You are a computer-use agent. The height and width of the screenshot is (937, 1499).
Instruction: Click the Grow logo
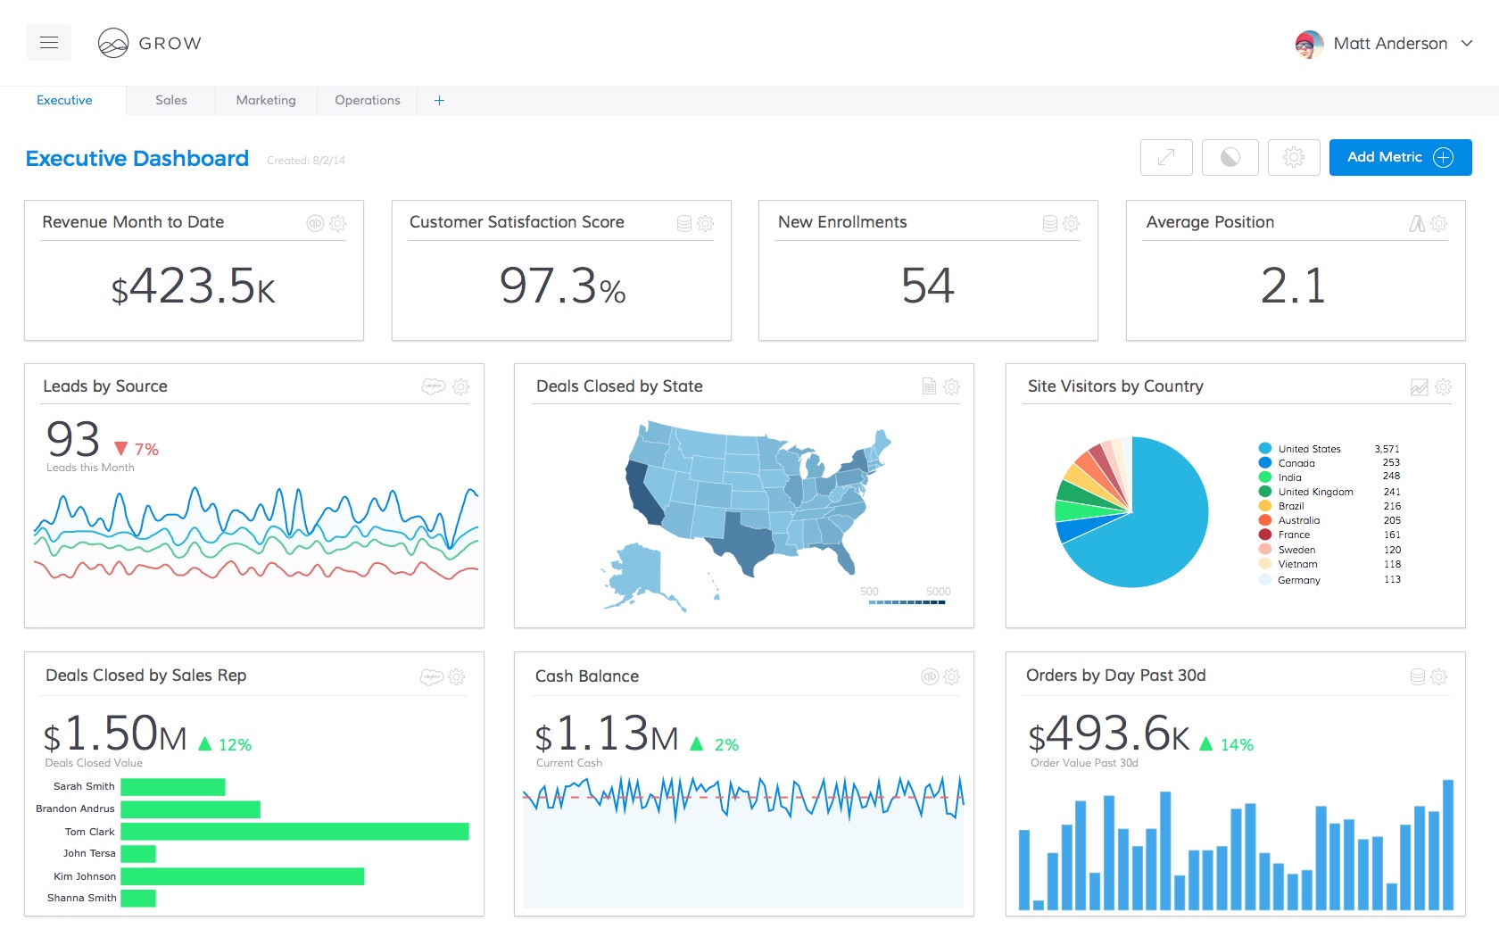(x=150, y=43)
